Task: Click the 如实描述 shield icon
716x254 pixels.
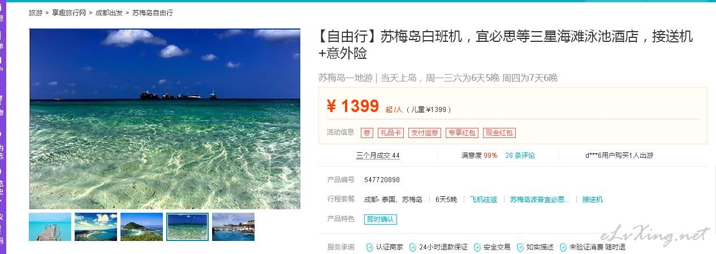Action: click(x=520, y=247)
